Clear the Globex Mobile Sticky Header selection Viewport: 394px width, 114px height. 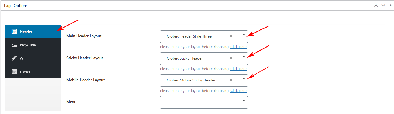[x=231, y=80]
